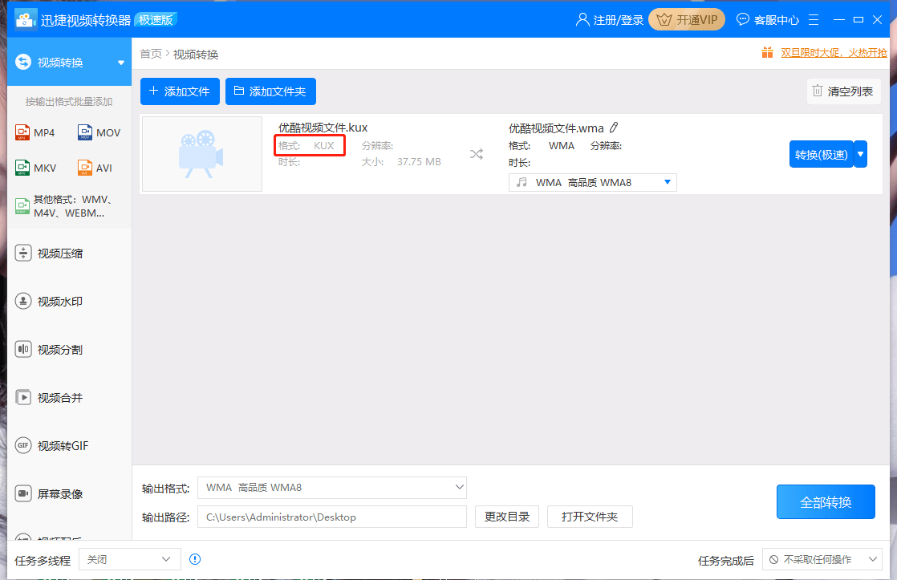Click 全部转换 button

(826, 501)
